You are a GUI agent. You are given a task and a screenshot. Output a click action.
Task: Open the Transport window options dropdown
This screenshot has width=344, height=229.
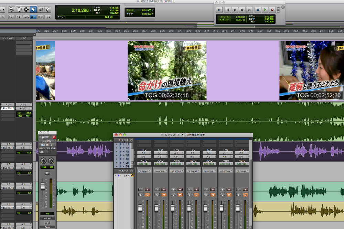click(283, 7)
